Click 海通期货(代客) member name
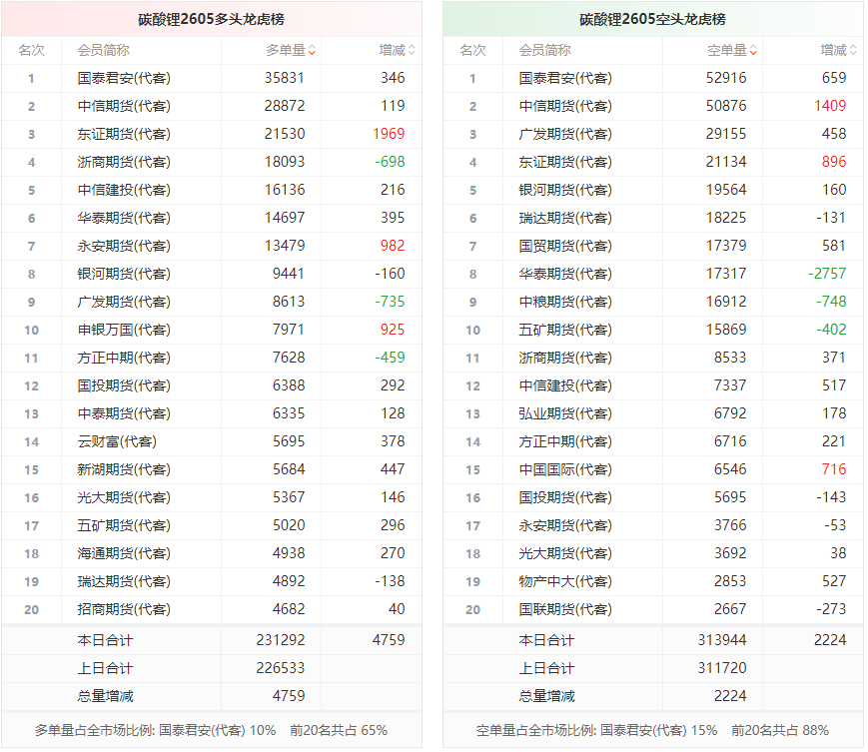Viewport: 868px width, 752px height. pos(124,553)
